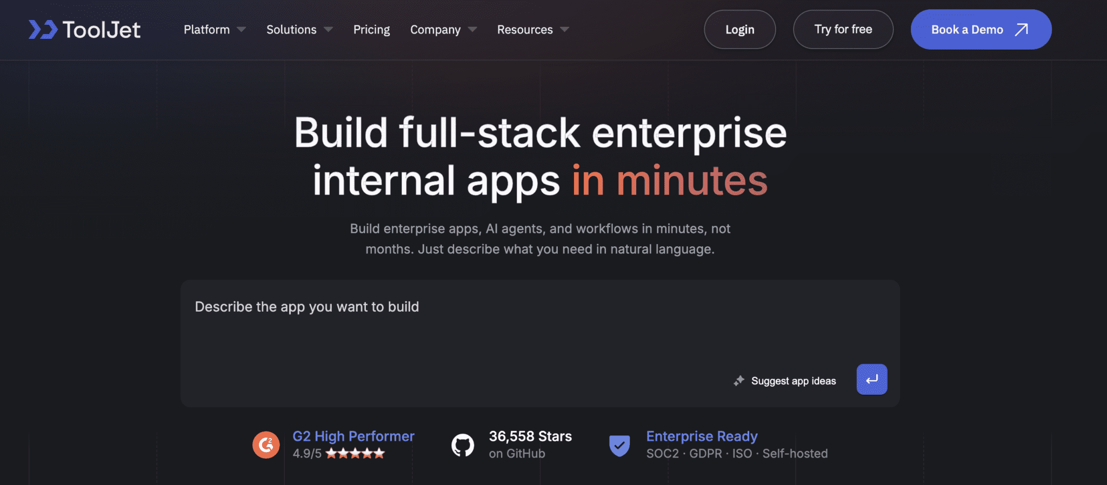
Task: Open the Platform menu
Action: click(206, 30)
